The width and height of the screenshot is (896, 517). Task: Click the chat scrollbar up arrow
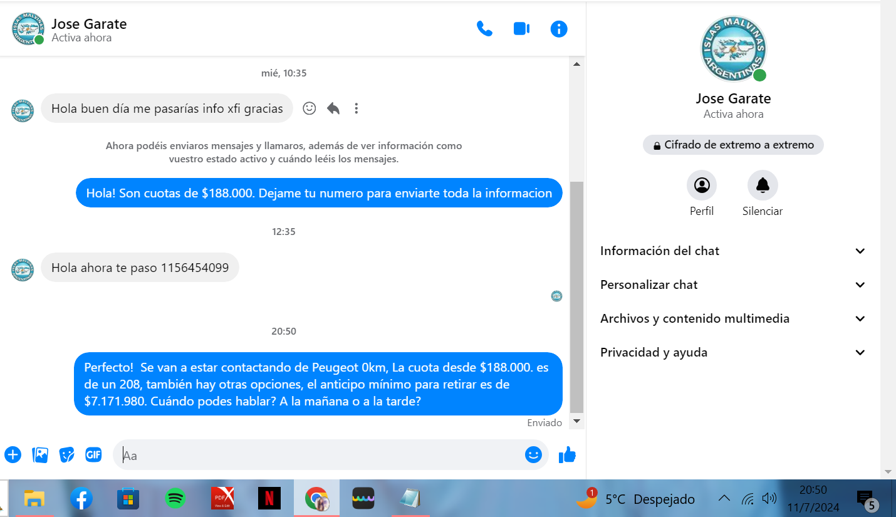(577, 63)
